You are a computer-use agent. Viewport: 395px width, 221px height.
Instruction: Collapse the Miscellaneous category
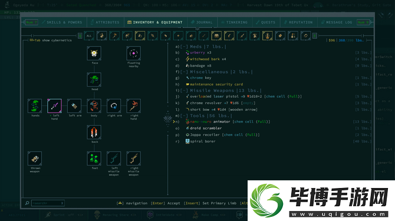(x=184, y=72)
